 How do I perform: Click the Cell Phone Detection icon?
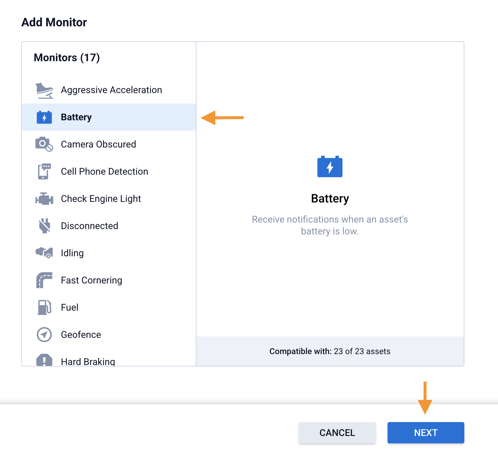[44, 171]
